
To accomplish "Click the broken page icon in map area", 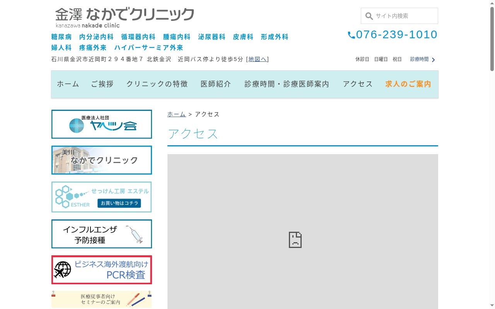I will [295, 240].
